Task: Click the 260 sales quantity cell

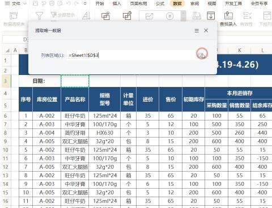Action: 240,133
